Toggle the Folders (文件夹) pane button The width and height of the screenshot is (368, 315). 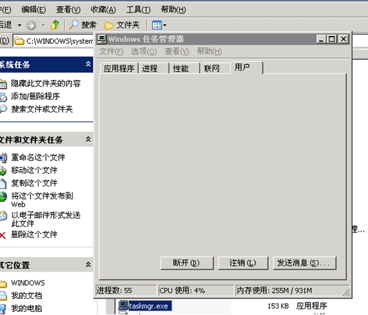[x=122, y=25]
